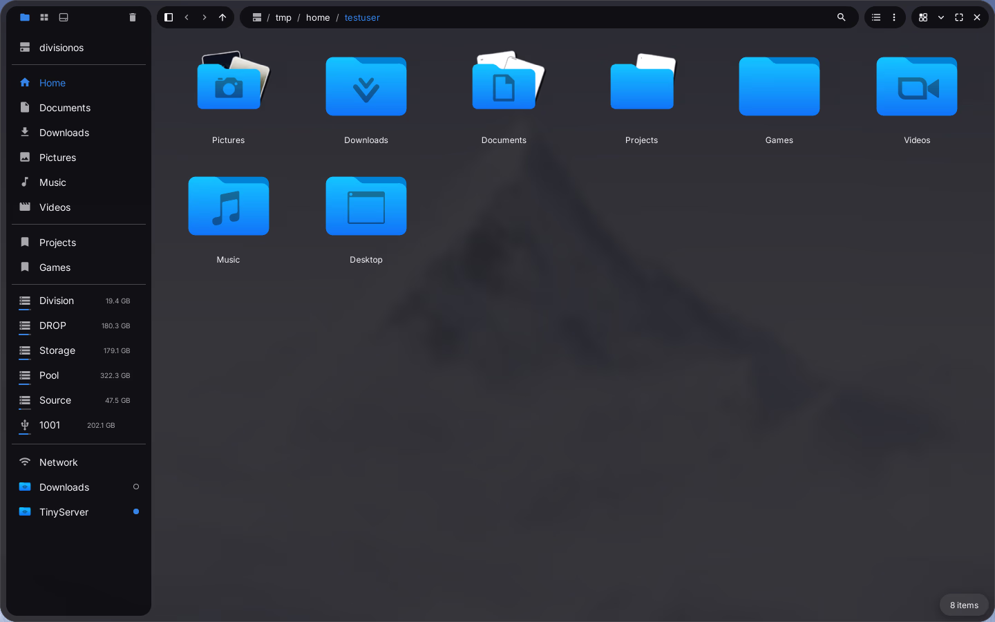
Task: Open Network in the sidebar
Action: pyautogui.click(x=79, y=462)
